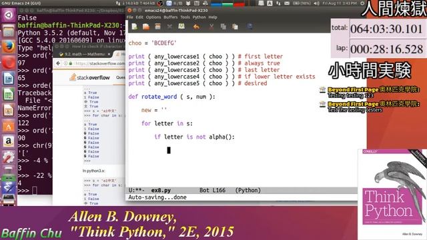Click 'Bot L166' in Emacs mode line
This screenshot has height=240, width=427.
coord(212,191)
